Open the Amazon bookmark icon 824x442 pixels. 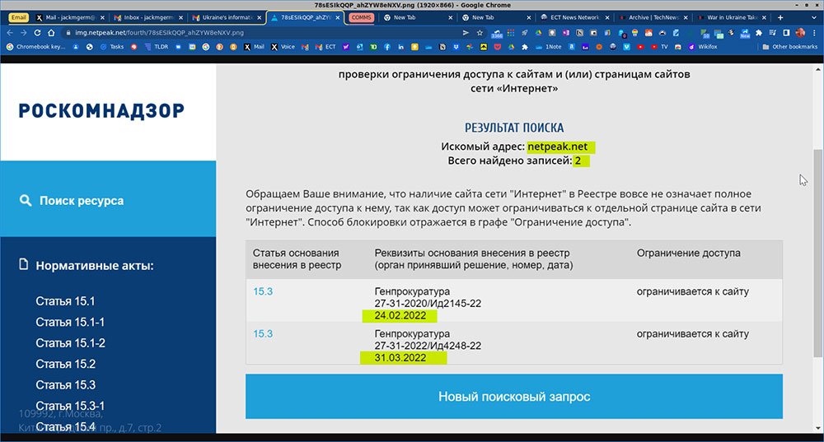click(x=571, y=47)
